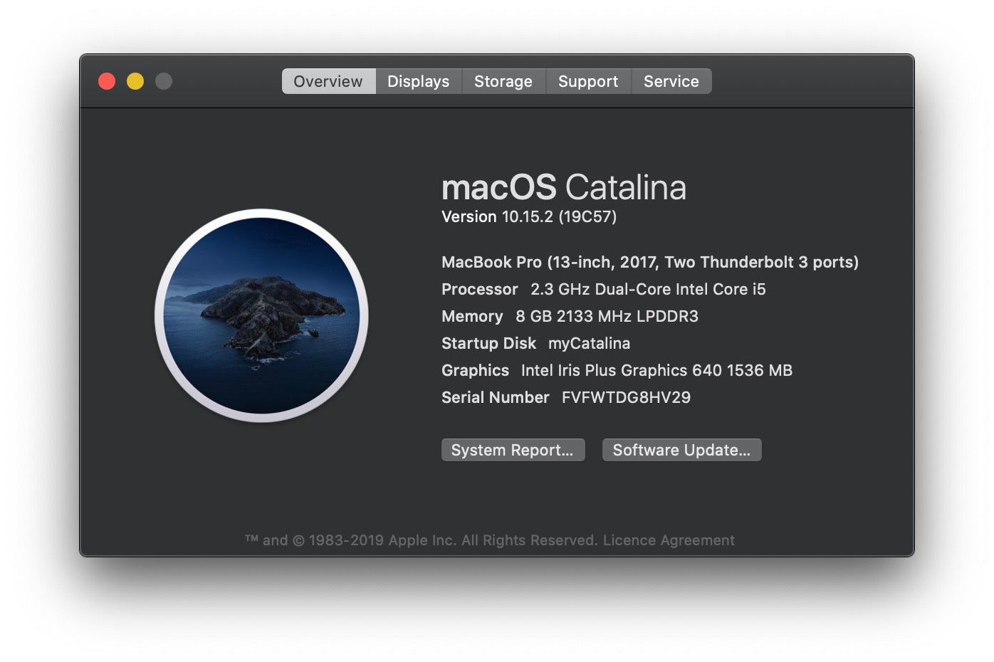This screenshot has height=662, width=994.
Task: Click the serial number FVFWTDG8HV29
Action: click(626, 397)
